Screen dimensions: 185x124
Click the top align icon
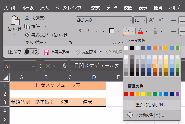pos(174,19)
